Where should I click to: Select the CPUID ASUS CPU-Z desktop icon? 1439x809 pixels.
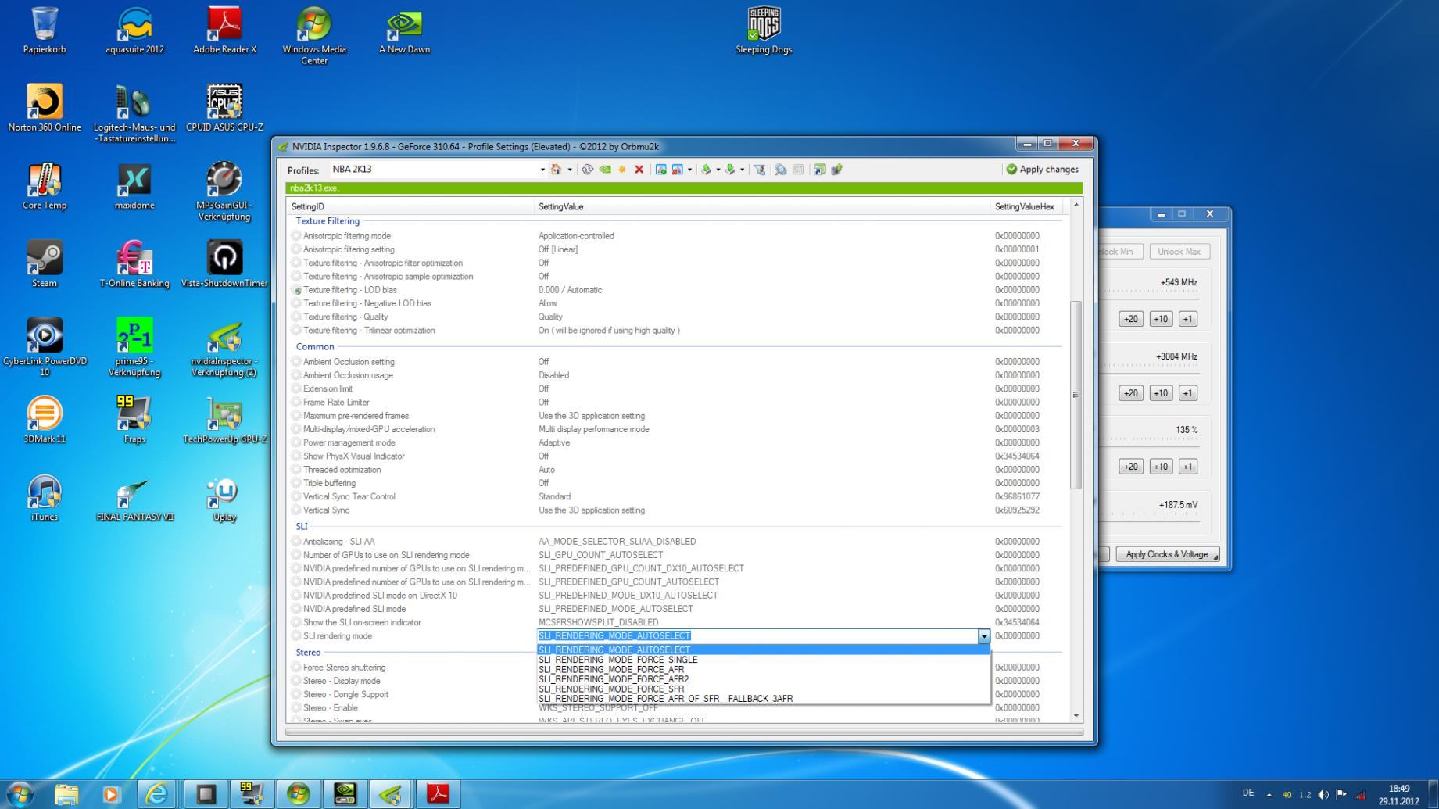point(224,108)
